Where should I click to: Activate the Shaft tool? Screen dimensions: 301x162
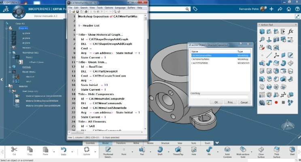pos(160,149)
